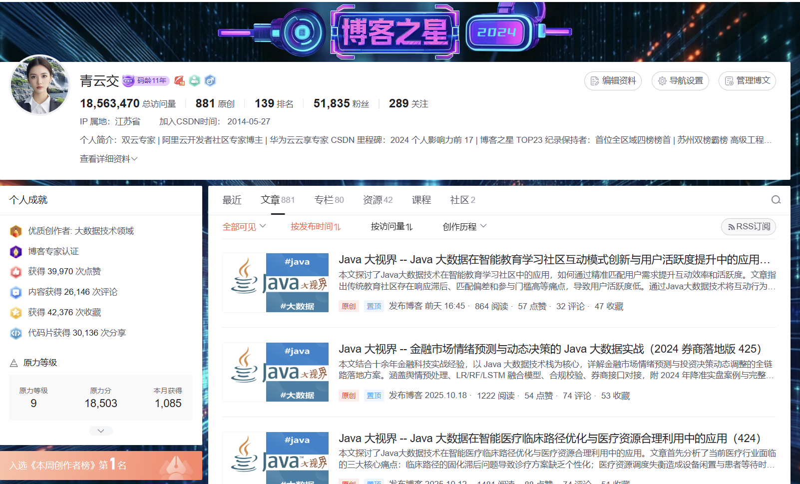Click 32 评论 on 智能教育 article
This screenshot has height=484, width=800.
coord(570,306)
